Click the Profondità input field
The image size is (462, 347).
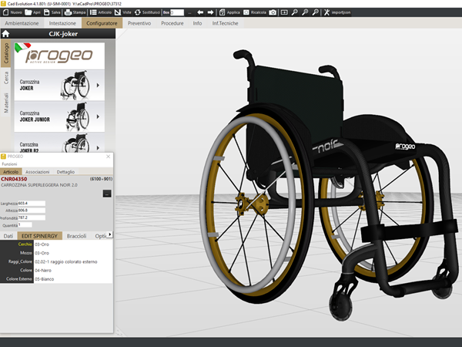pos(32,217)
